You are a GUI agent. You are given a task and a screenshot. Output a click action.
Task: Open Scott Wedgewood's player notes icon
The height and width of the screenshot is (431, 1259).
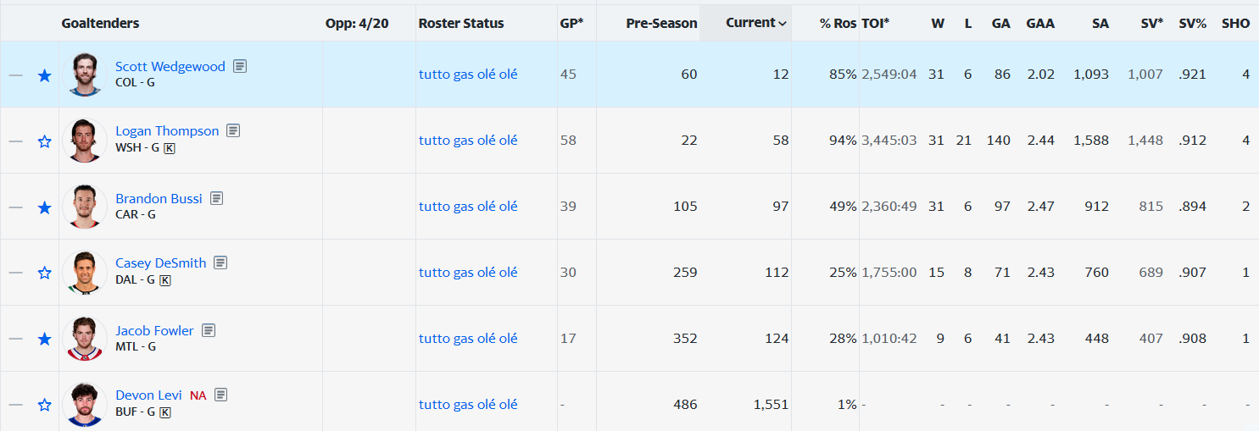pyautogui.click(x=240, y=65)
